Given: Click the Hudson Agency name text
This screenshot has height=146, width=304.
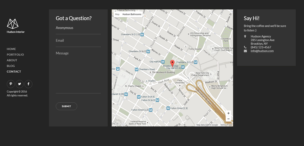Looking at the screenshot, I should coord(261,36).
